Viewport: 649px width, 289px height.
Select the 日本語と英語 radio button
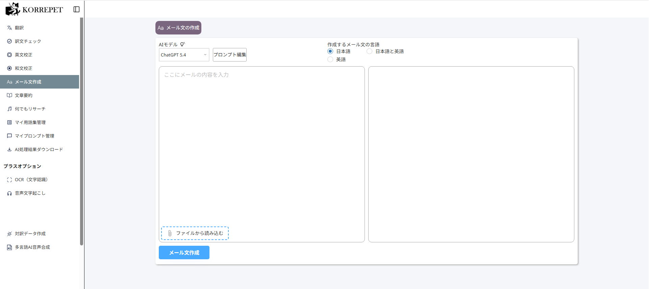[370, 51]
